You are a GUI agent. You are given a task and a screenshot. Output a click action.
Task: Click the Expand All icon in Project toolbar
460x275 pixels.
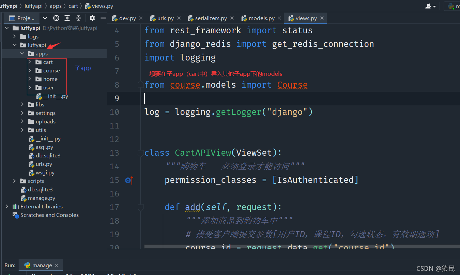click(67, 18)
